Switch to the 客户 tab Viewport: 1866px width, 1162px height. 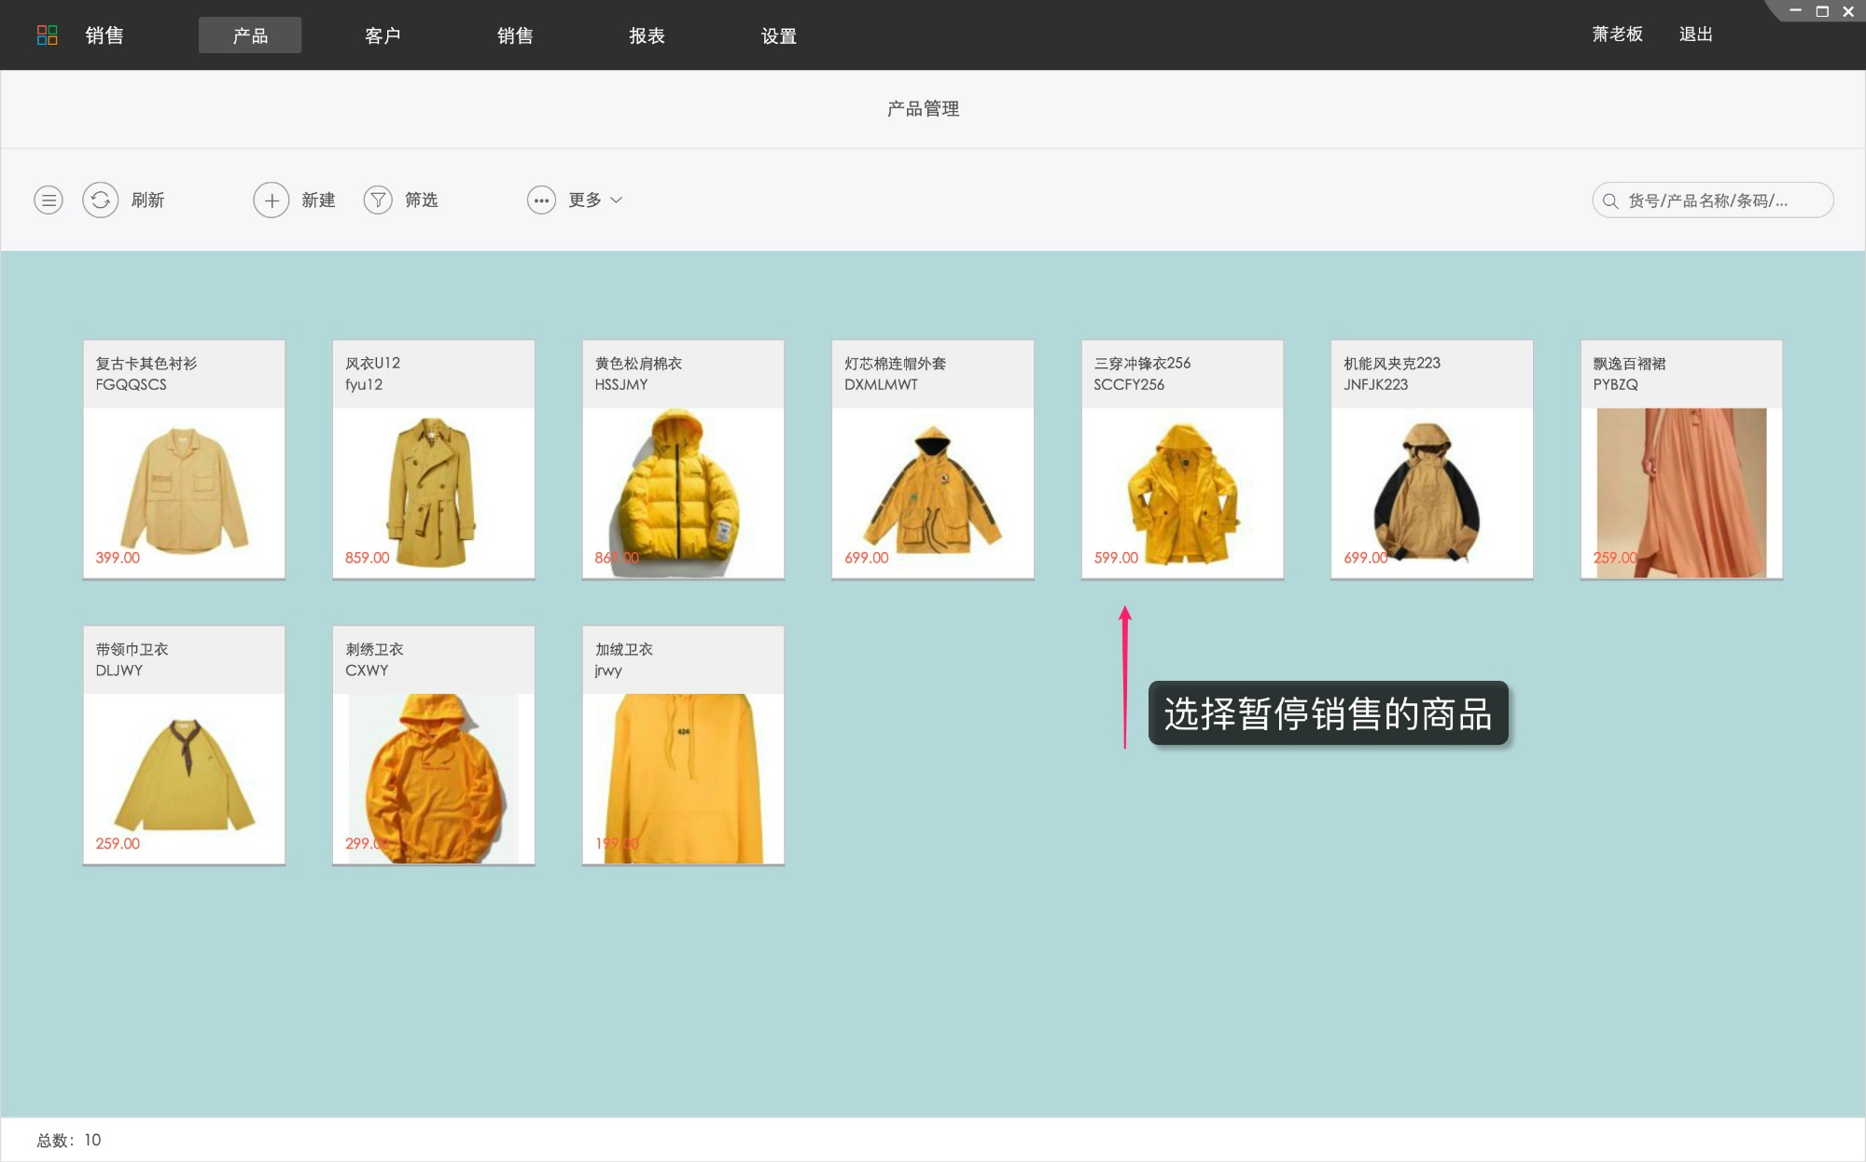click(x=383, y=35)
